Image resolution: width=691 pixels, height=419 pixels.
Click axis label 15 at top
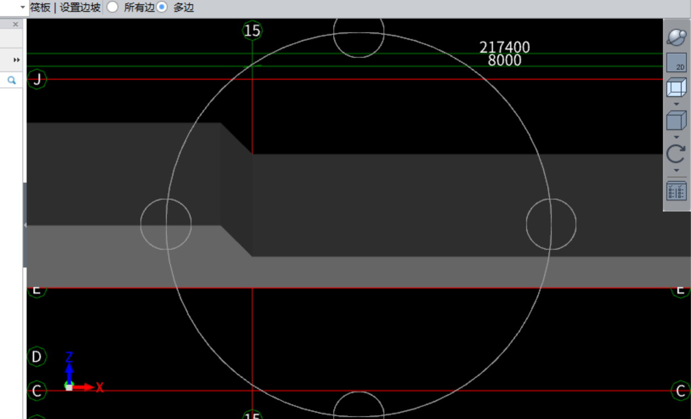tap(252, 30)
